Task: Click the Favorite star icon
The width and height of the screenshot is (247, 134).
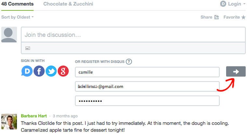Action: tap(243, 17)
